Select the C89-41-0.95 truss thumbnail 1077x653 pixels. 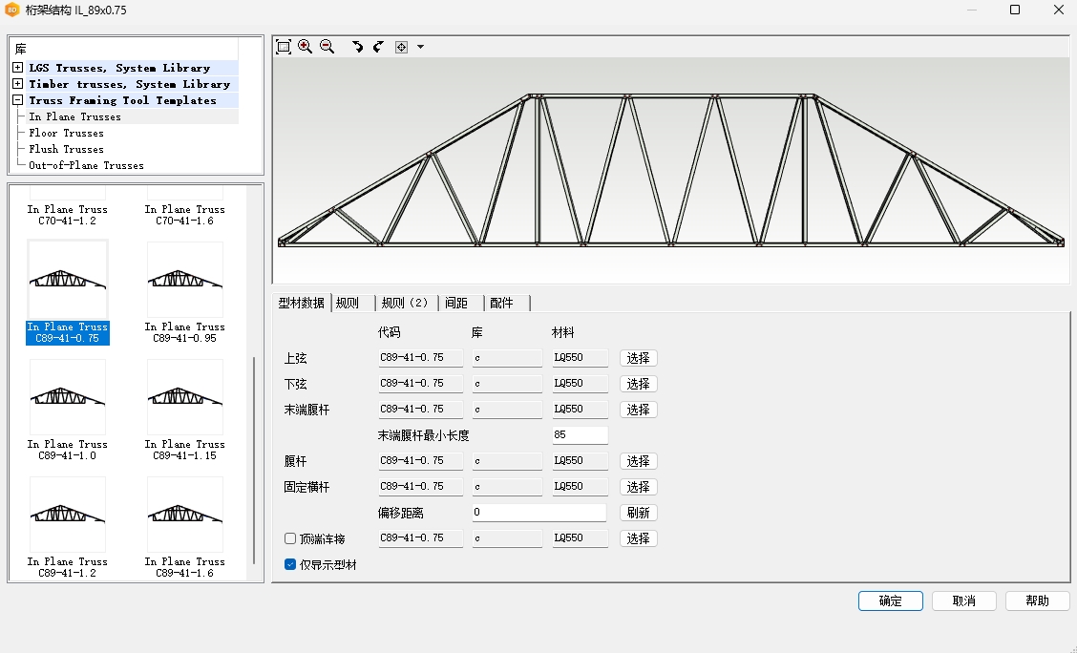tap(185, 279)
